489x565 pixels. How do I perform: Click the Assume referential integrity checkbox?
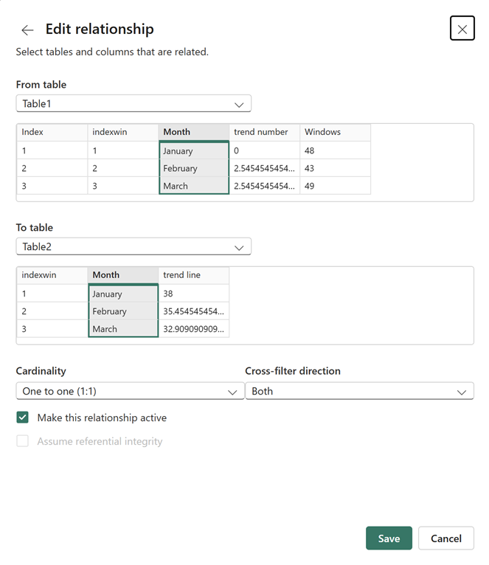[x=23, y=441]
